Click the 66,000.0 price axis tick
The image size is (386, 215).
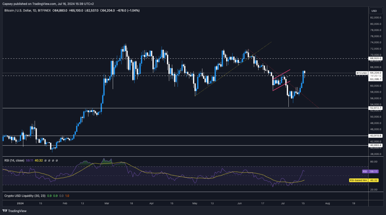376,67
